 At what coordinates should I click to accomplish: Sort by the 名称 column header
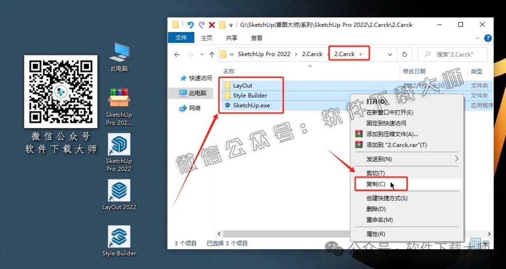pos(229,71)
